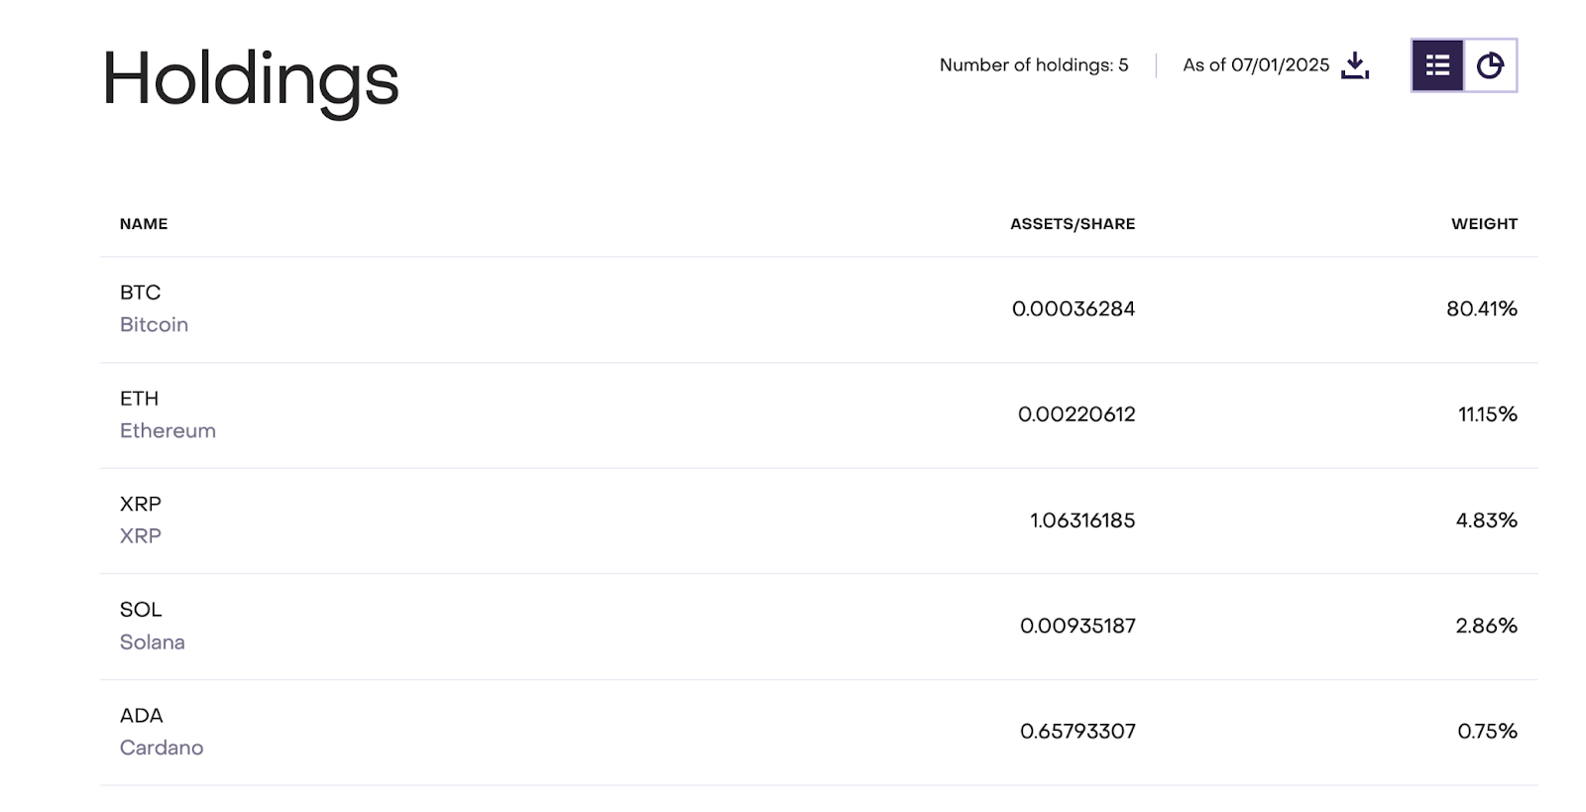Select the SOL Solana row
The image size is (1586, 812).
pos(819,627)
